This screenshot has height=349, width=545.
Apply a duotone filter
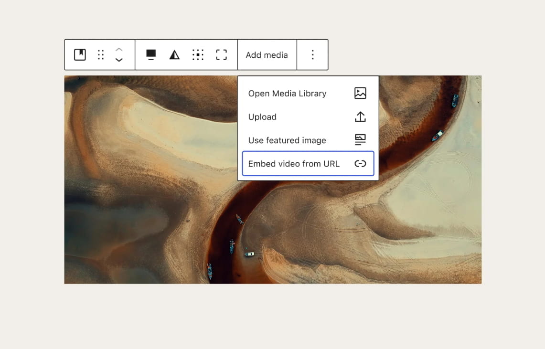click(x=174, y=54)
